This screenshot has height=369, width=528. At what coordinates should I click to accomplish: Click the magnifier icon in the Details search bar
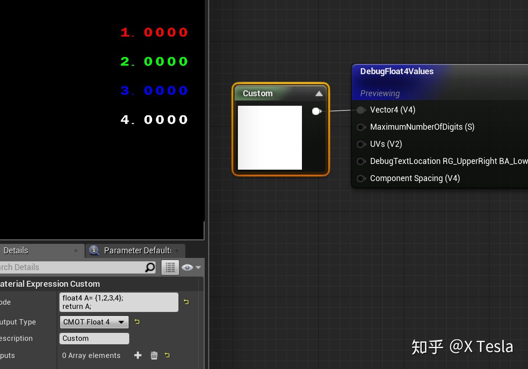tap(149, 267)
